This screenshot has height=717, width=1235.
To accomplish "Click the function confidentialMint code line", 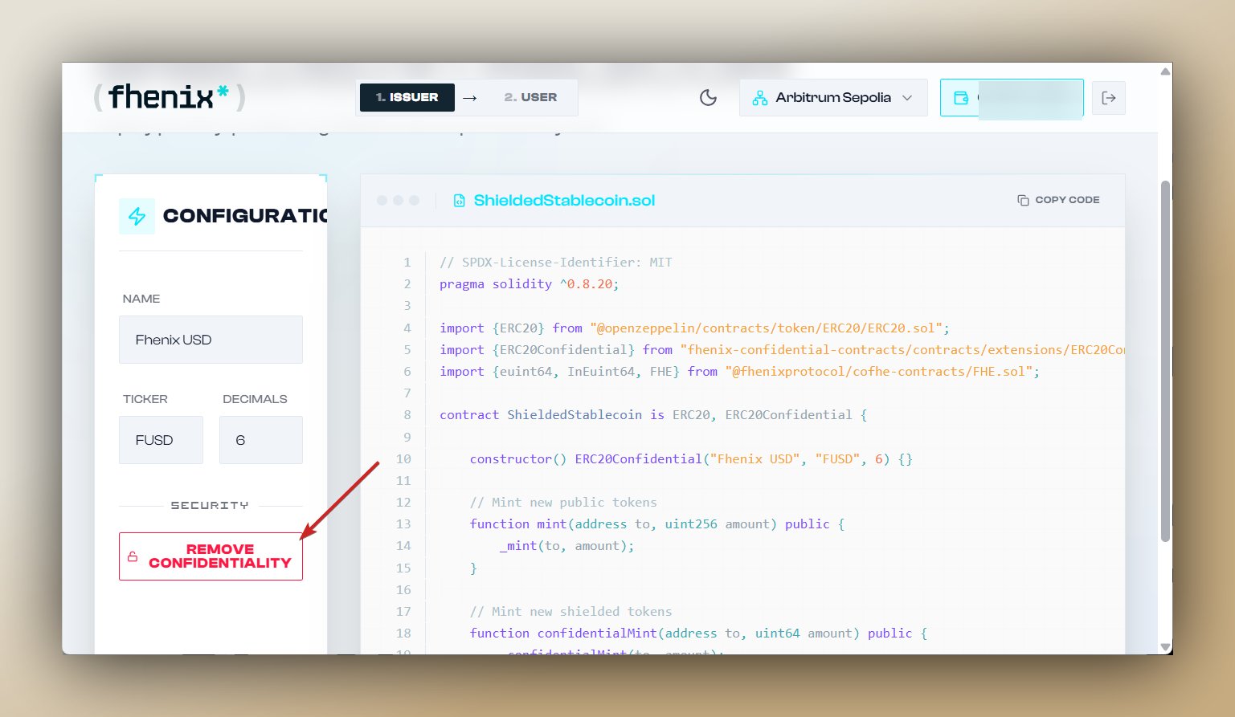I will [x=698, y=633].
